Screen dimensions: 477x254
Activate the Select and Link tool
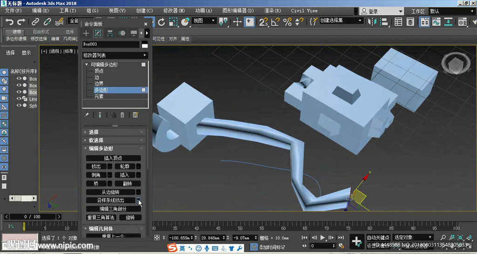tap(35, 22)
